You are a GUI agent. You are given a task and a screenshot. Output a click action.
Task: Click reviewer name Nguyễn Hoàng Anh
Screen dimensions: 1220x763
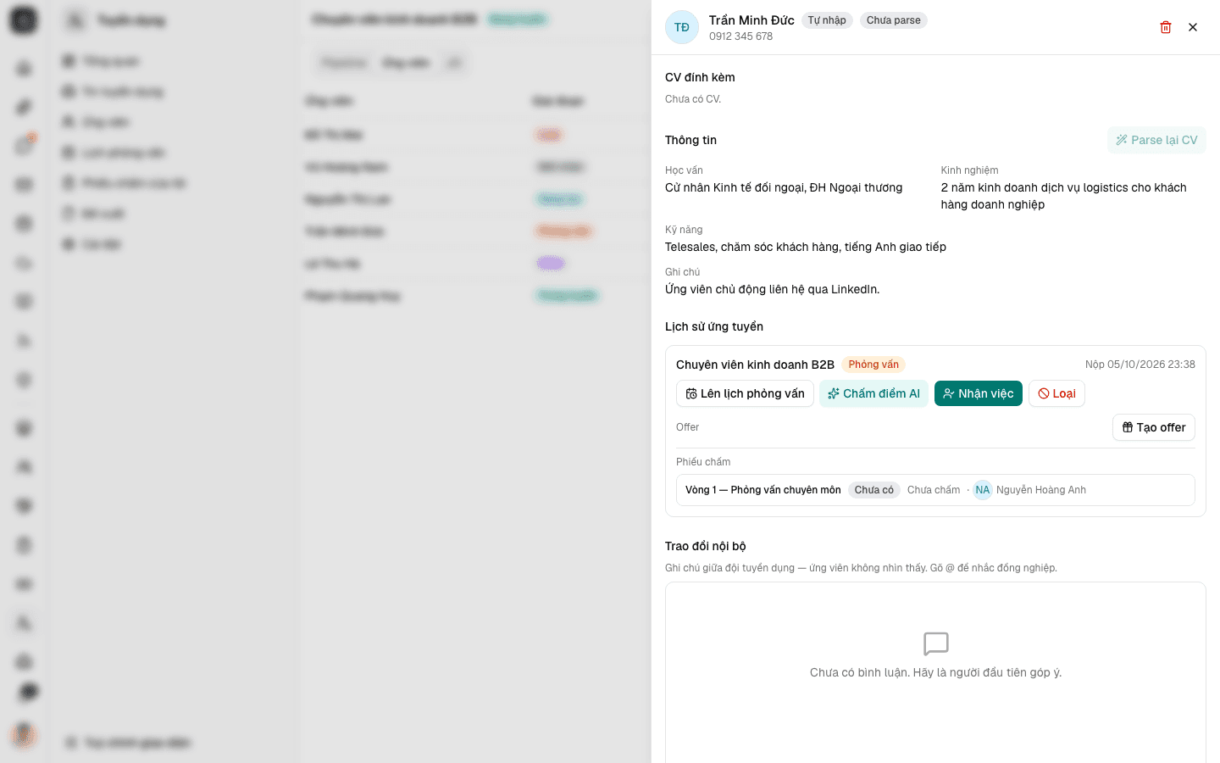click(x=1041, y=490)
